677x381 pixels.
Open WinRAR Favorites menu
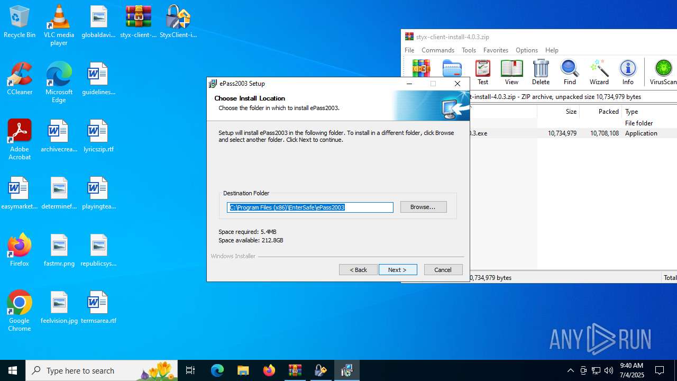pyautogui.click(x=496, y=50)
